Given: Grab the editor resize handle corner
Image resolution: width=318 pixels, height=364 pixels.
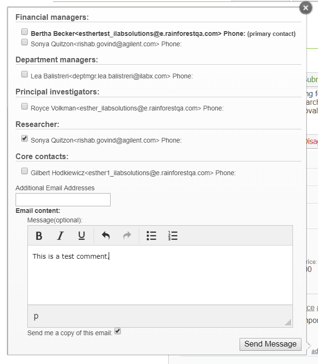Looking at the screenshot, I should 288,323.
